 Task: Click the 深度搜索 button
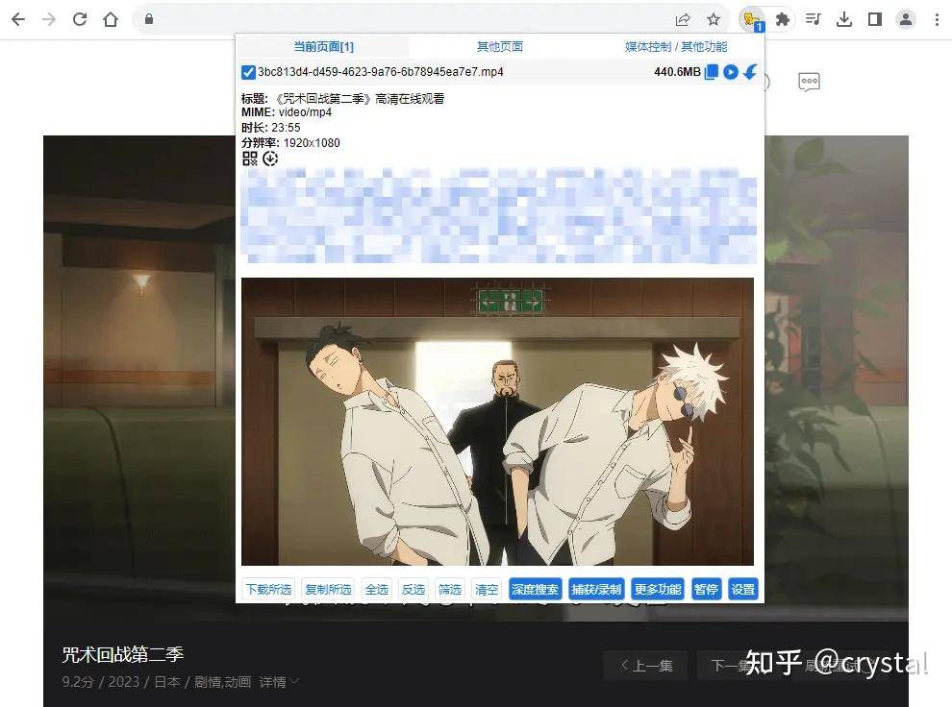click(x=535, y=590)
